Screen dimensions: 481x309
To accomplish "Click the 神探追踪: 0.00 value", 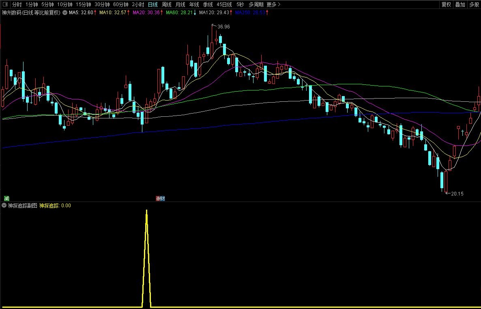I will (x=55, y=206).
